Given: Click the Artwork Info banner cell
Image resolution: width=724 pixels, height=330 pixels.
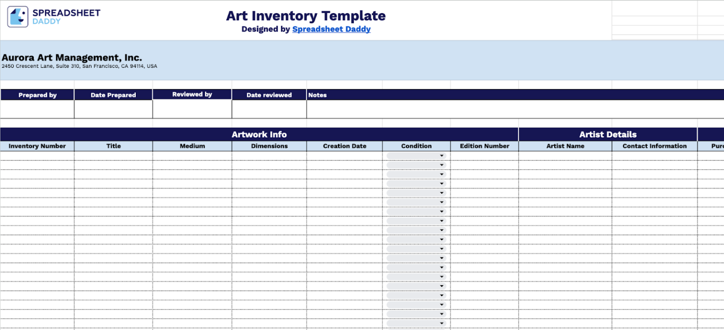Looking at the screenshot, I should [259, 135].
